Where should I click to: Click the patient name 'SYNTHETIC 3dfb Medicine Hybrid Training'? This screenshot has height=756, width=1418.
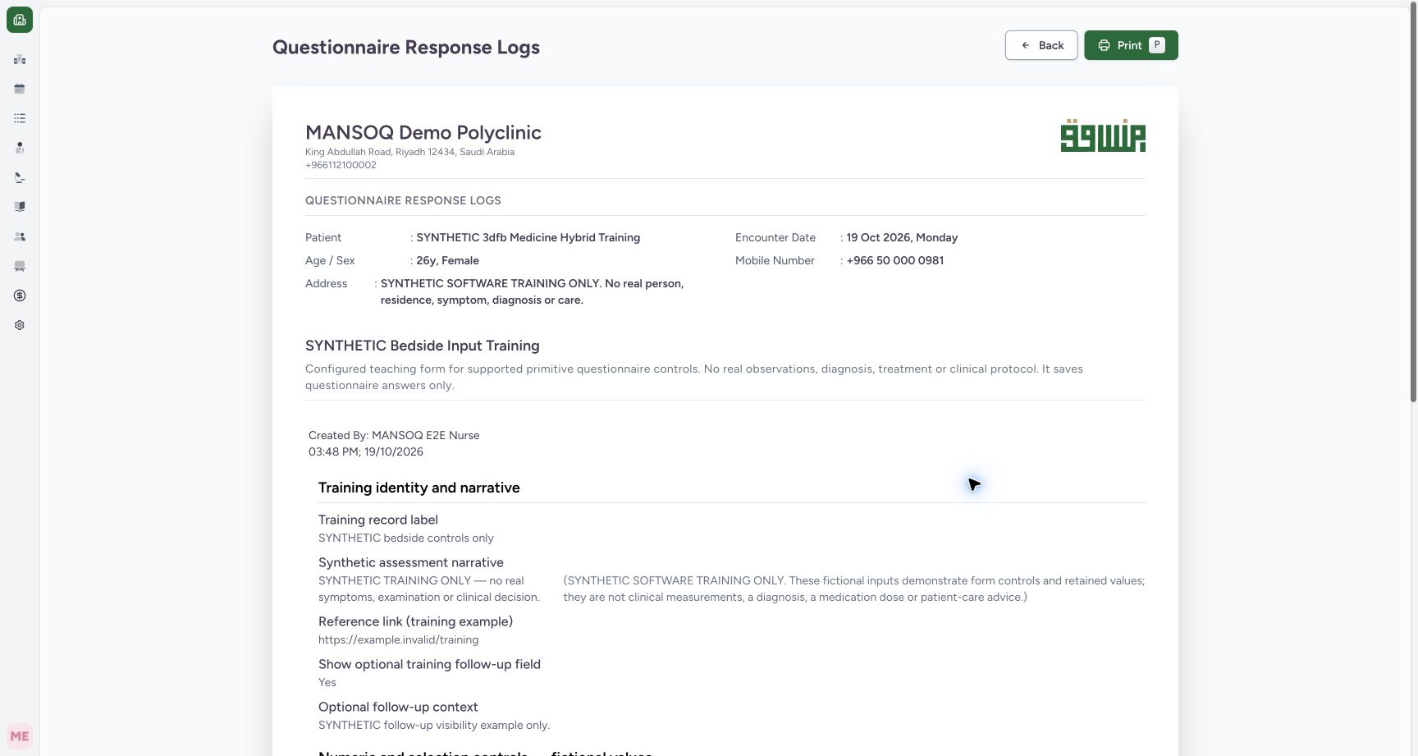(528, 237)
